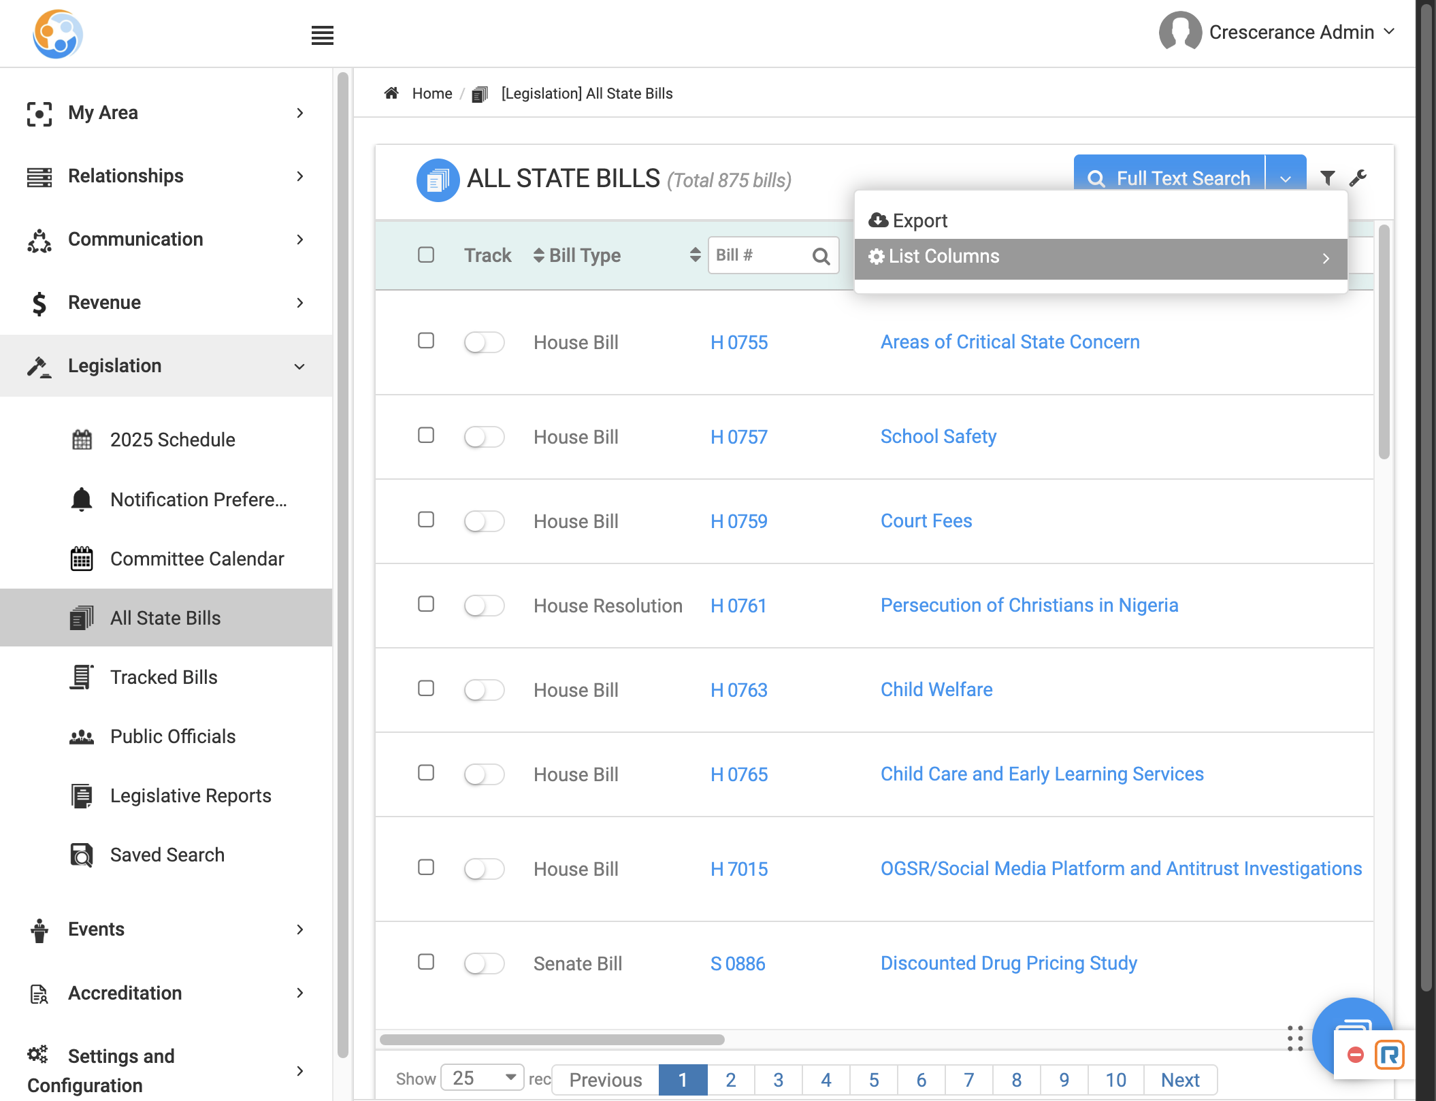
Task: Open the List Columns submenu
Action: coord(1100,257)
